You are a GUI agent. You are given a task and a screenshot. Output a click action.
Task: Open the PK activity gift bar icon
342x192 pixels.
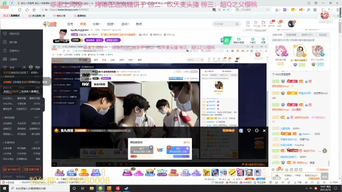[96, 173]
